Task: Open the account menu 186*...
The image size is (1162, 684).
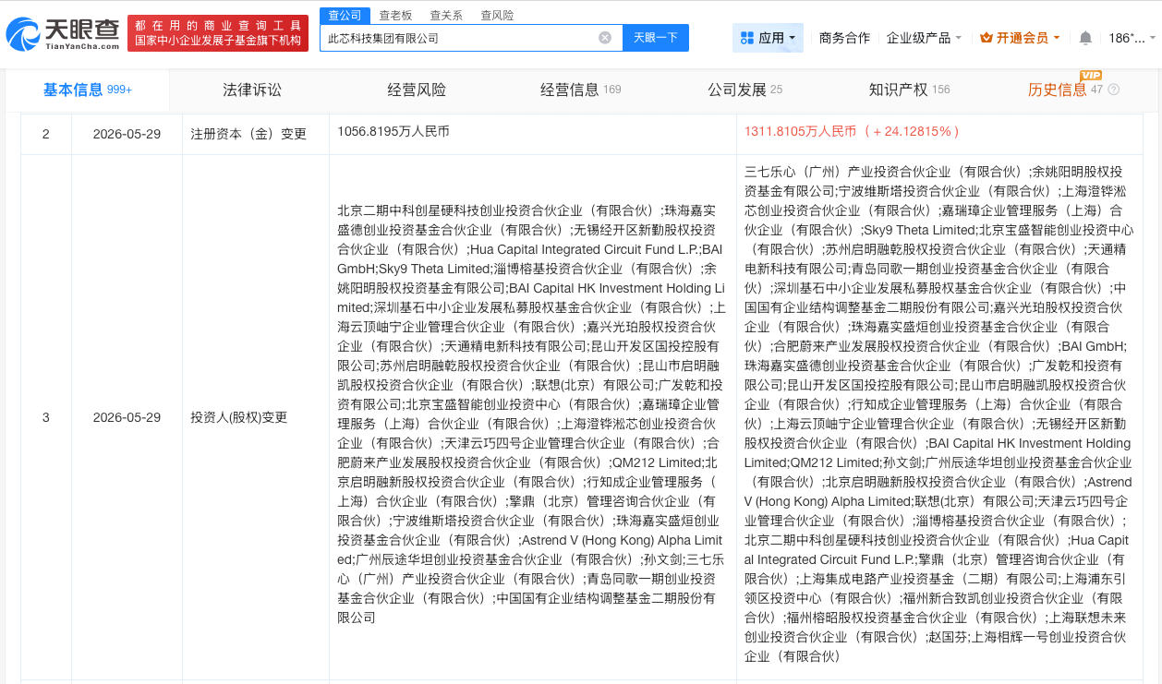Action: 1132,38
